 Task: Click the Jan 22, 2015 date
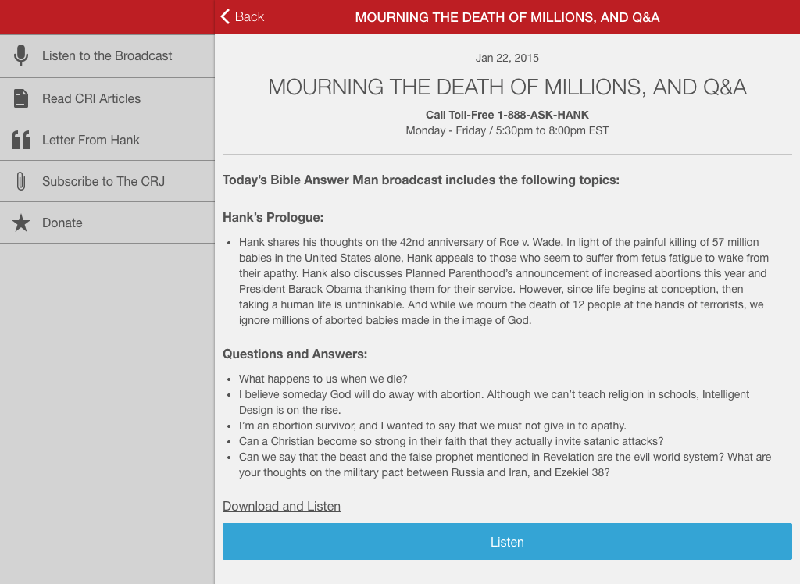tap(507, 58)
